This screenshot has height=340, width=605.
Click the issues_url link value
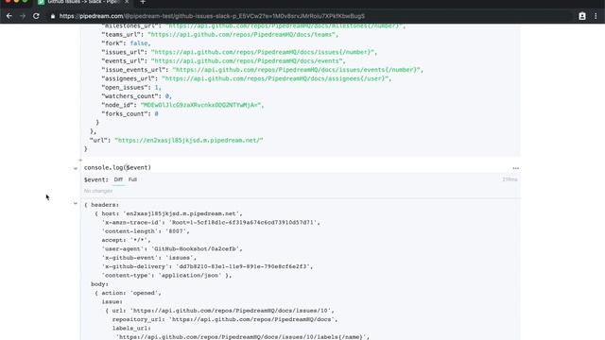(x=263, y=52)
